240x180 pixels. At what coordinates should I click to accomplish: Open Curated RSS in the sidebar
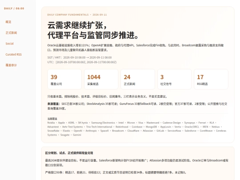coord(13,55)
